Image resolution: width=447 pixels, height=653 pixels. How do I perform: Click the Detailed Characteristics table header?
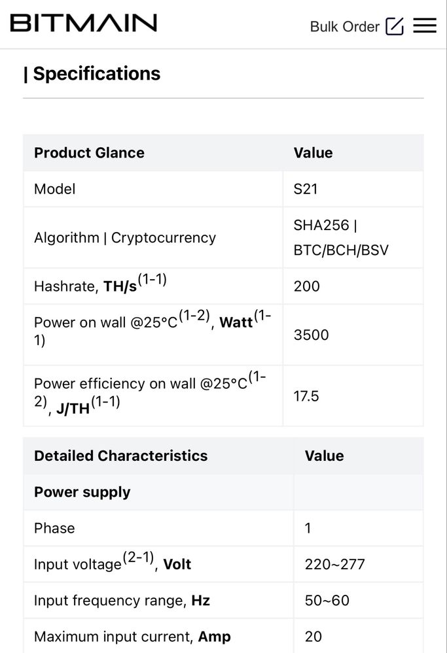120,456
